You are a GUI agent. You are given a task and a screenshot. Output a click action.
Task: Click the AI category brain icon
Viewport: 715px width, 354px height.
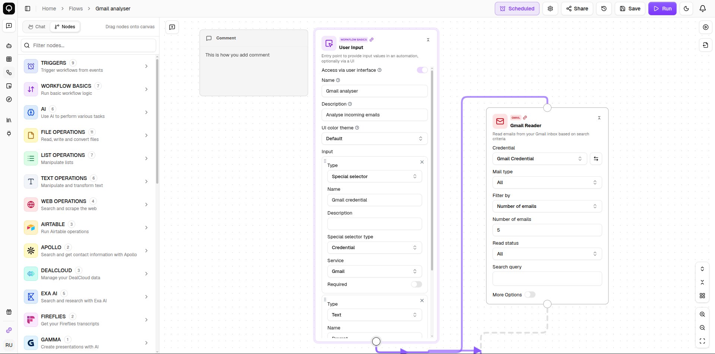click(x=31, y=112)
